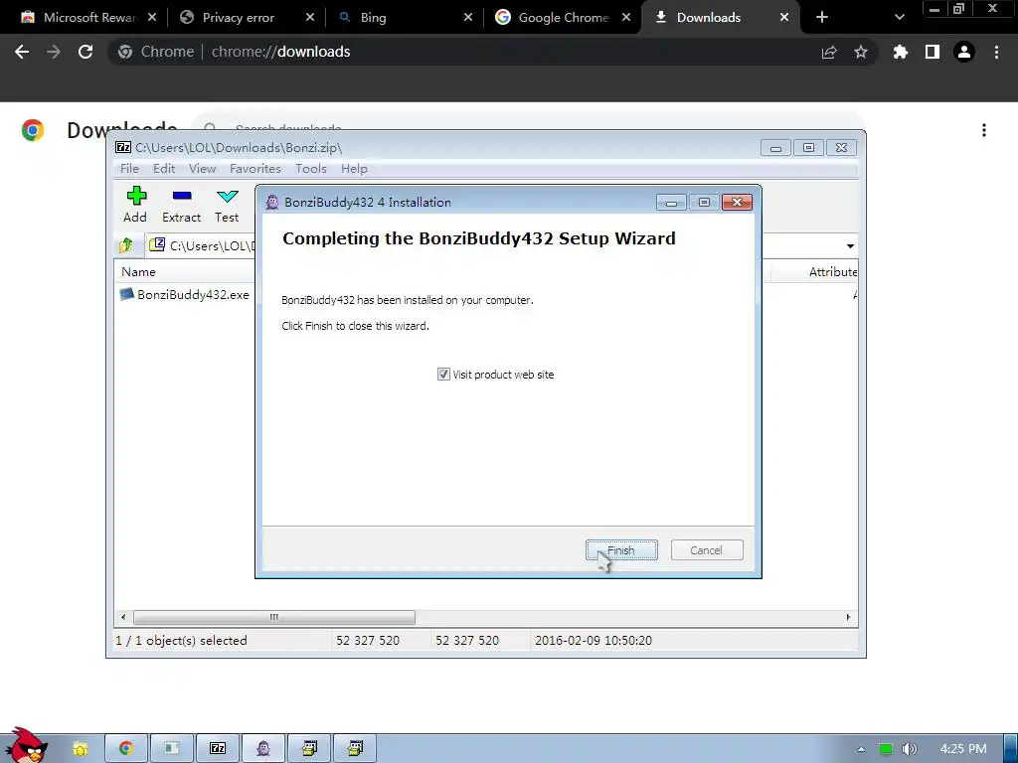
Task: Minimize the BonziBuddy432 installation window
Action: [x=671, y=203]
